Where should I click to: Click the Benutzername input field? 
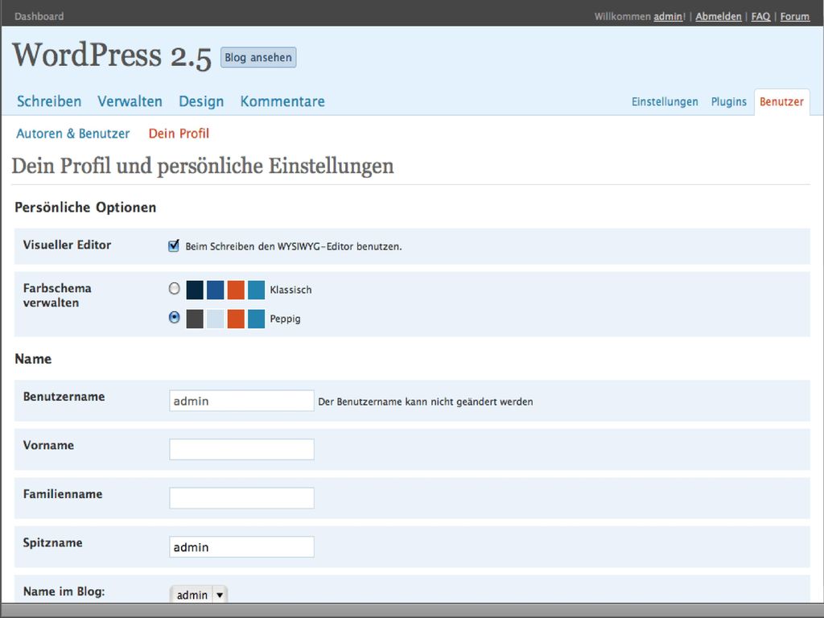pyautogui.click(x=241, y=401)
